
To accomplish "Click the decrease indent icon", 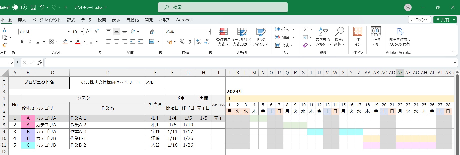I will click(x=133, y=42).
